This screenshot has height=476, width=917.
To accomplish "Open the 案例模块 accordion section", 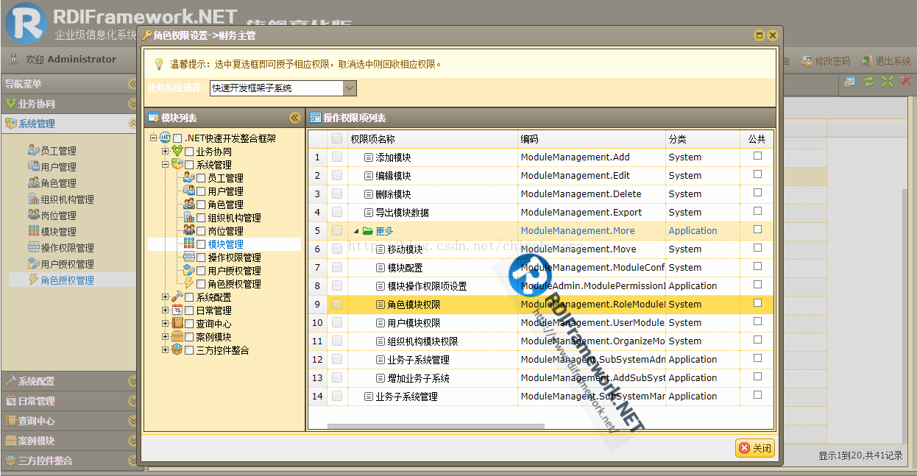I will pos(68,441).
